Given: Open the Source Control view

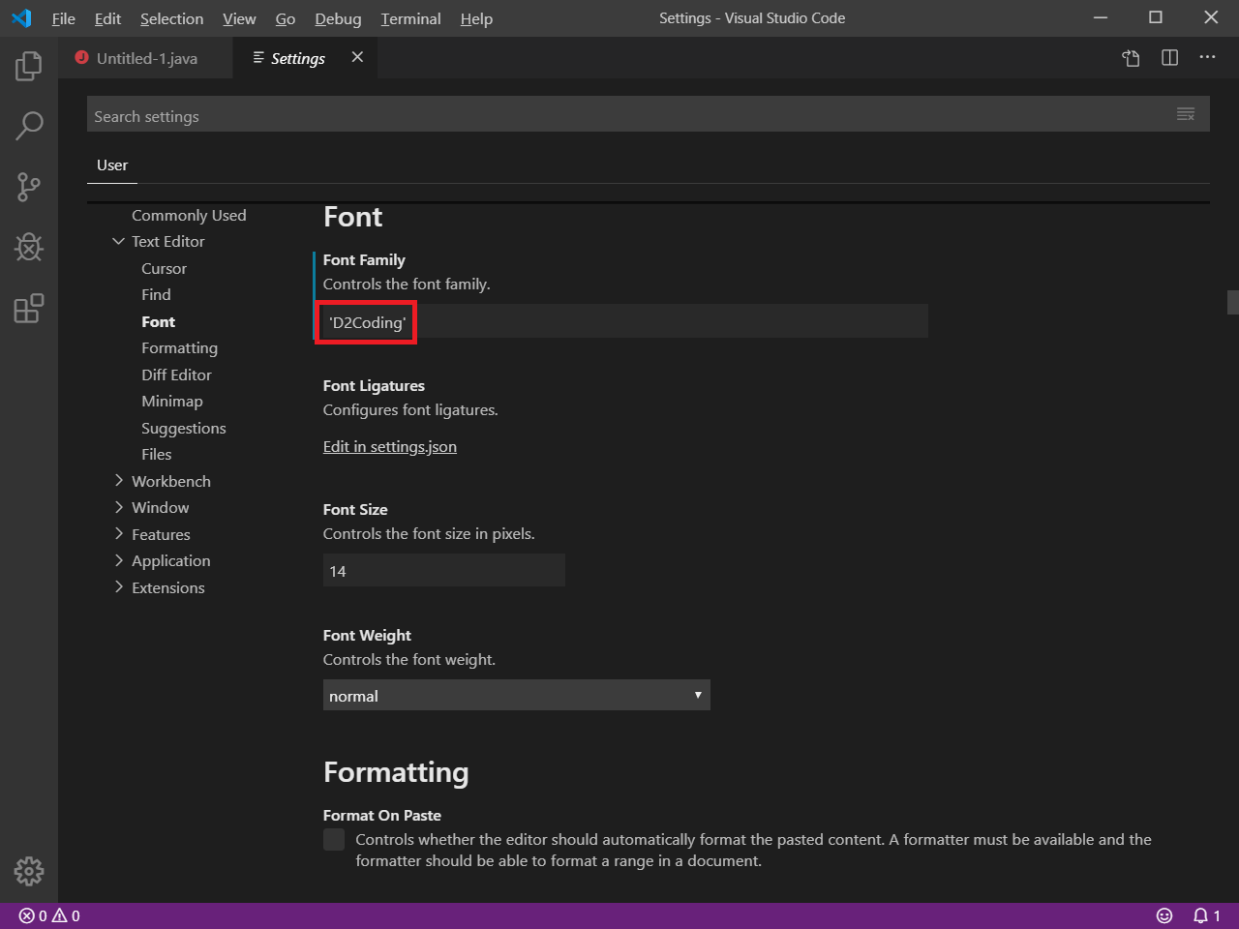Looking at the screenshot, I should 29,187.
